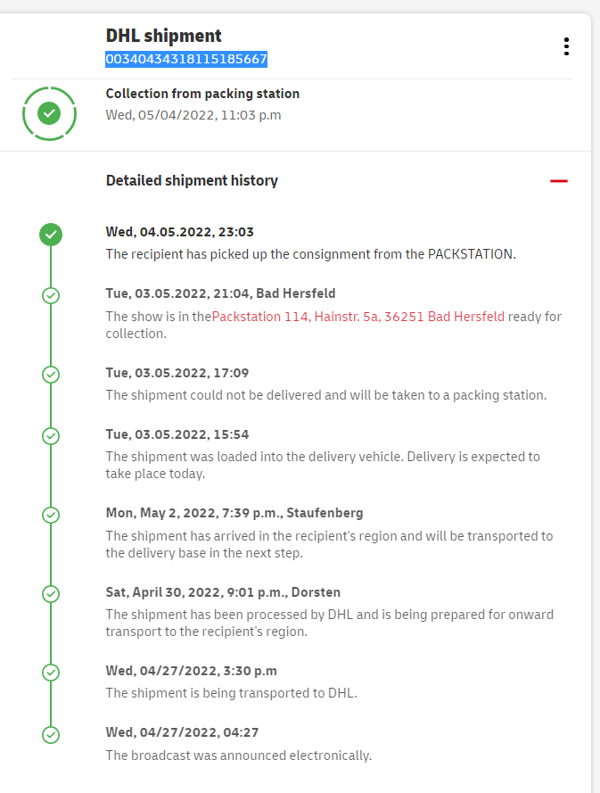Click the Dorsten timeline checkmark
The width and height of the screenshot is (600, 793).
click(51, 593)
